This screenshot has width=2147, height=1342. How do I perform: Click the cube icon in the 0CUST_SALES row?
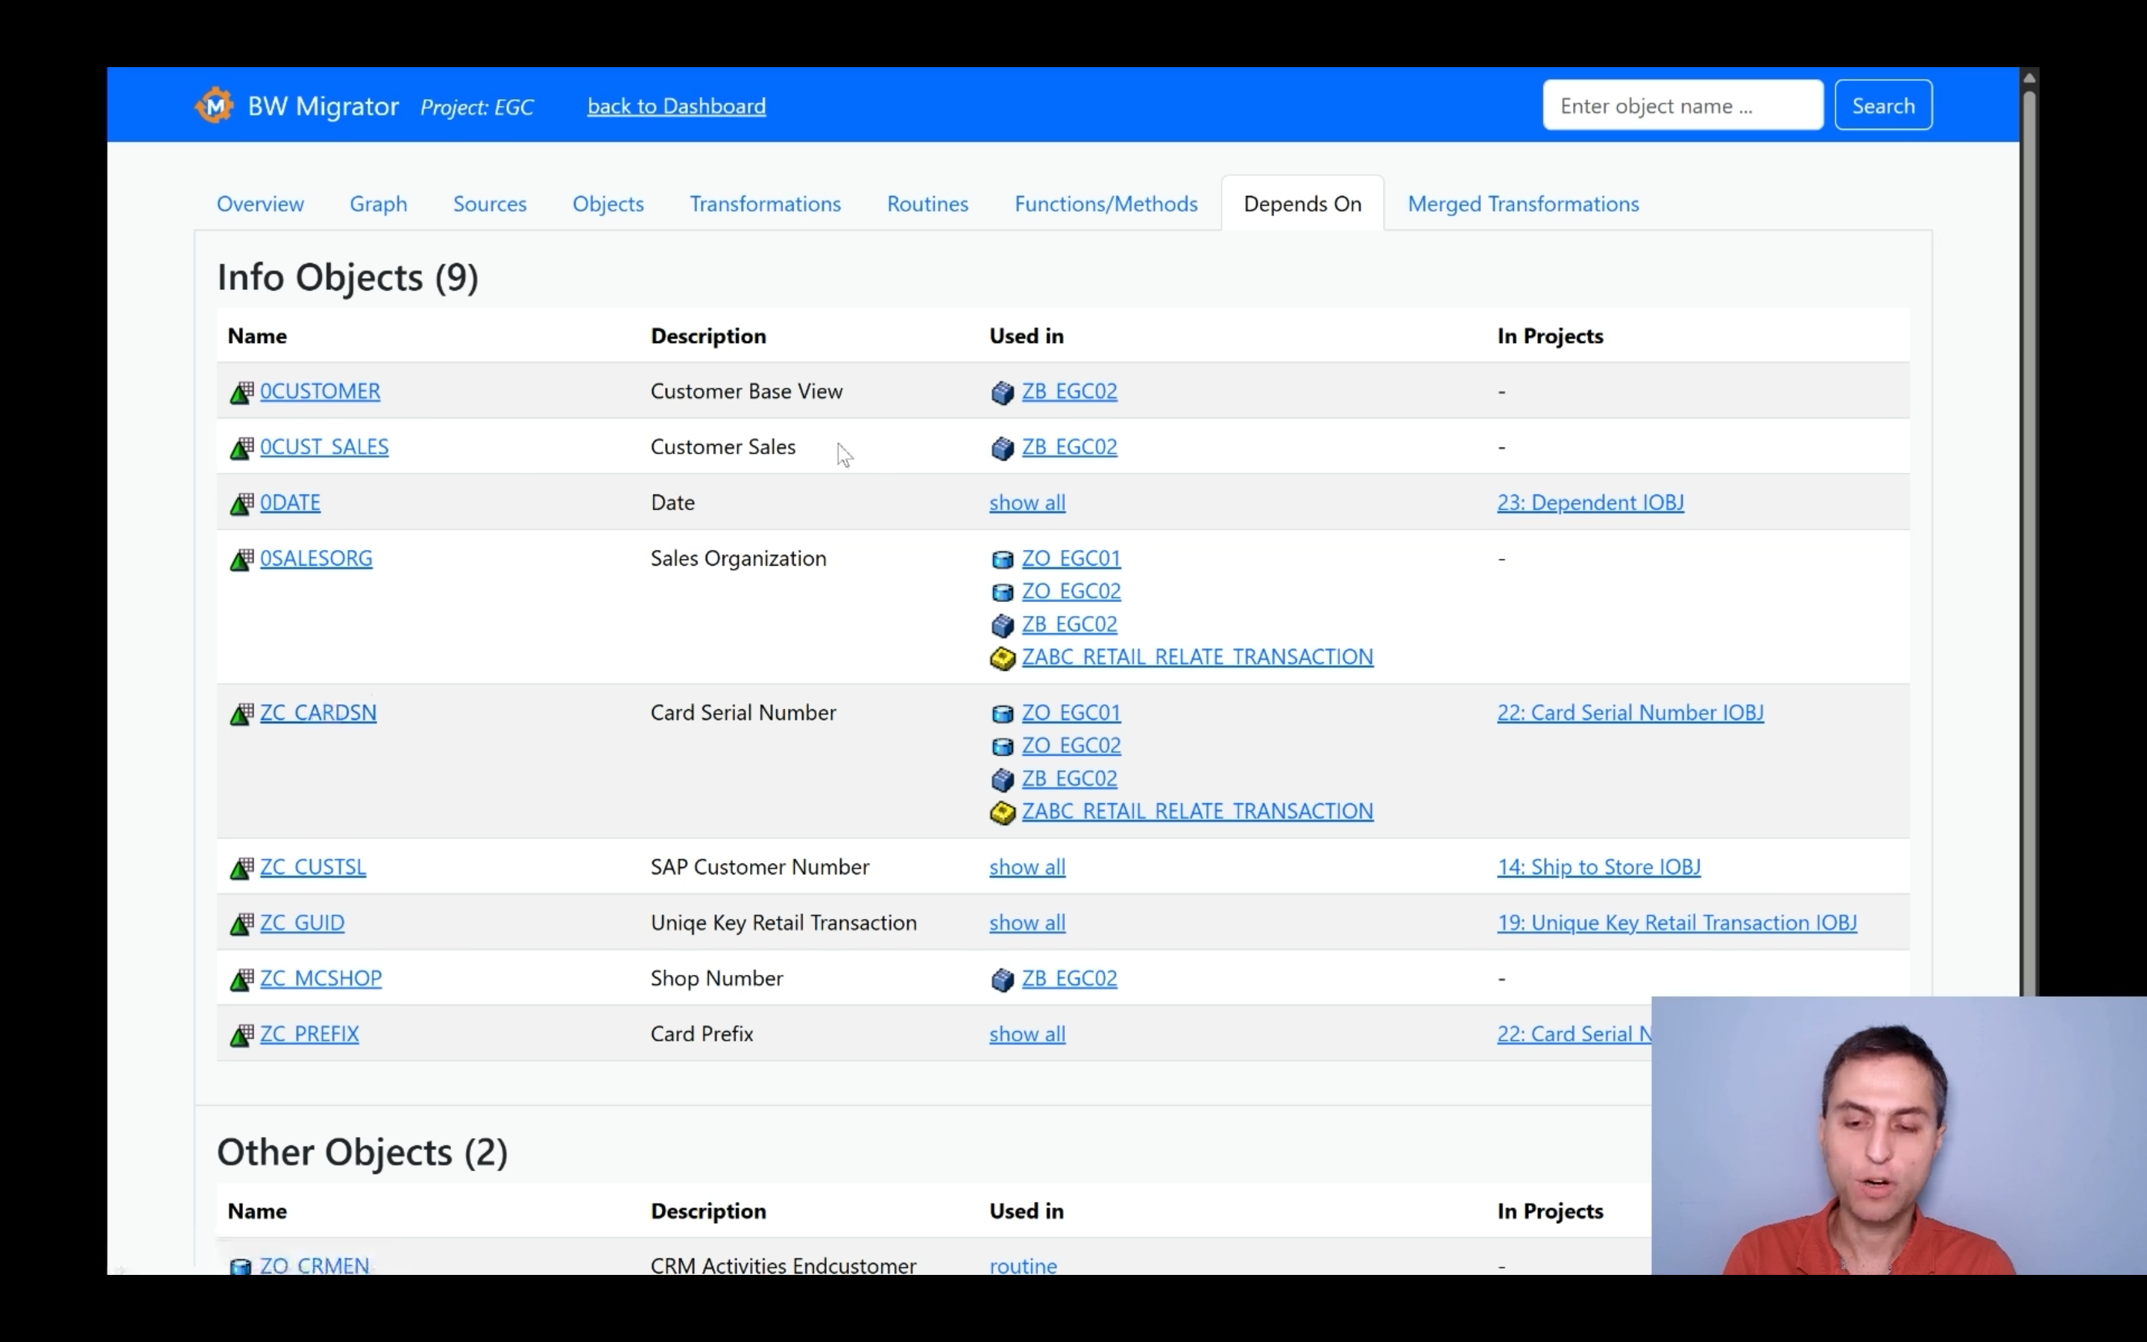(1002, 448)
